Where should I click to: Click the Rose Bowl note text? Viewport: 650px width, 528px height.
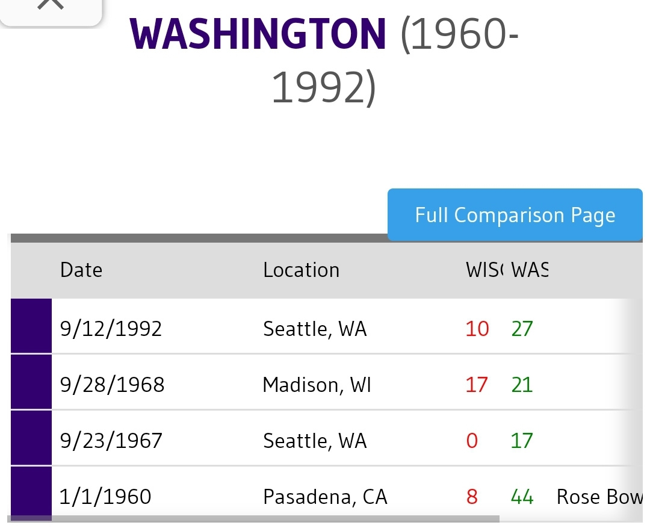coord(599,497)
